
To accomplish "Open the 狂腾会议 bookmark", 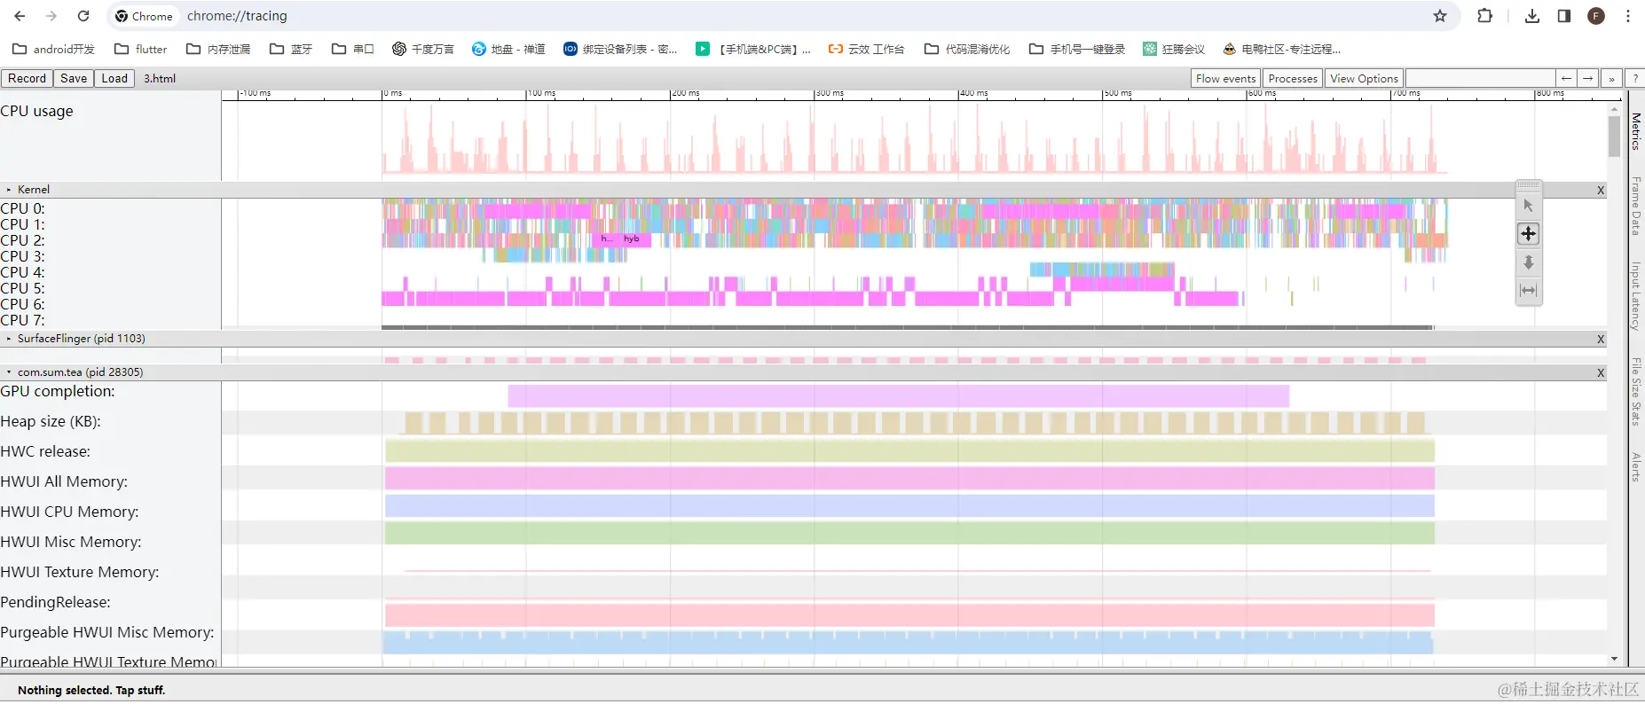I will 1174,49.
